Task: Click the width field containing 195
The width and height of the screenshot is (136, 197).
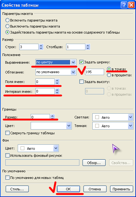Action: point(95,72)
